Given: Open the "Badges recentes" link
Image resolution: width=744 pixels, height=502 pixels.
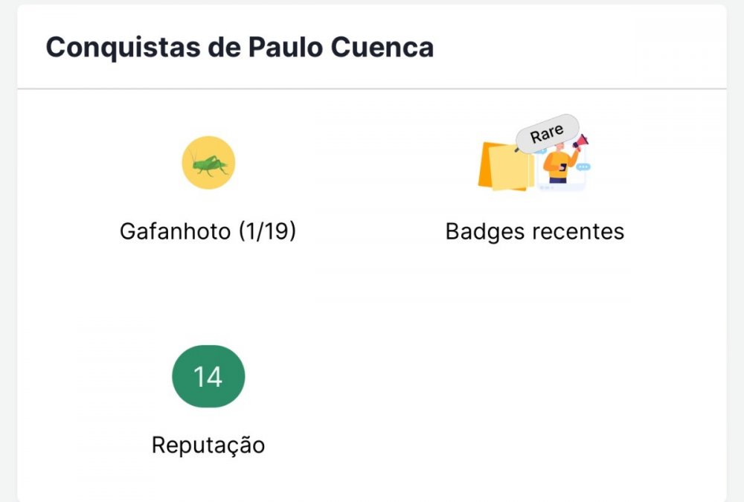Looking at the screenshot, I should (x=534, y=231).
